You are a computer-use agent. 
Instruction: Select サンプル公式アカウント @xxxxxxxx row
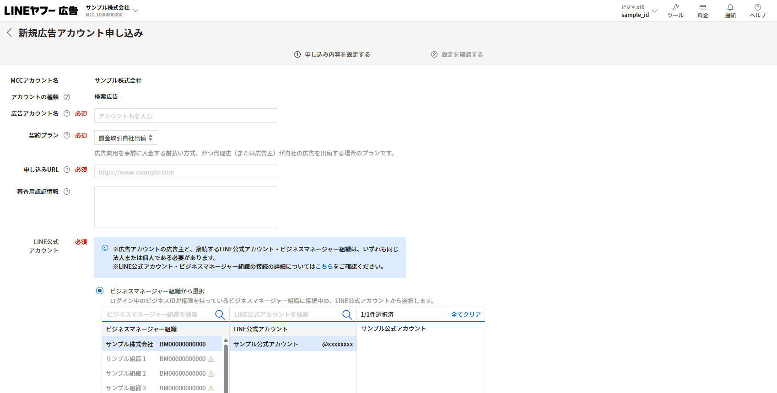[x=293, y=344]
